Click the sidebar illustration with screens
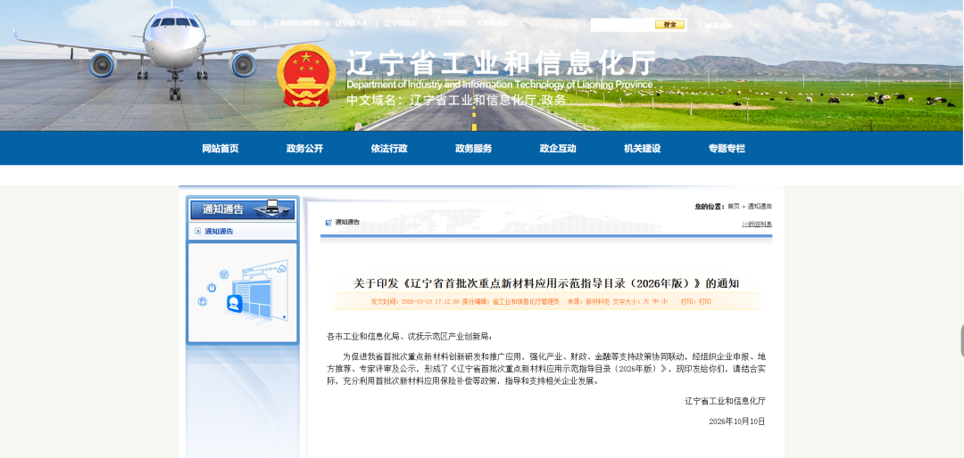964x458 pixels. (243, 293)
